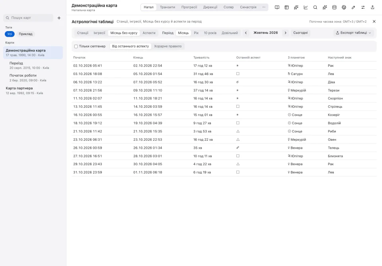Click the Тривалість column header

[x=201, y=58]
